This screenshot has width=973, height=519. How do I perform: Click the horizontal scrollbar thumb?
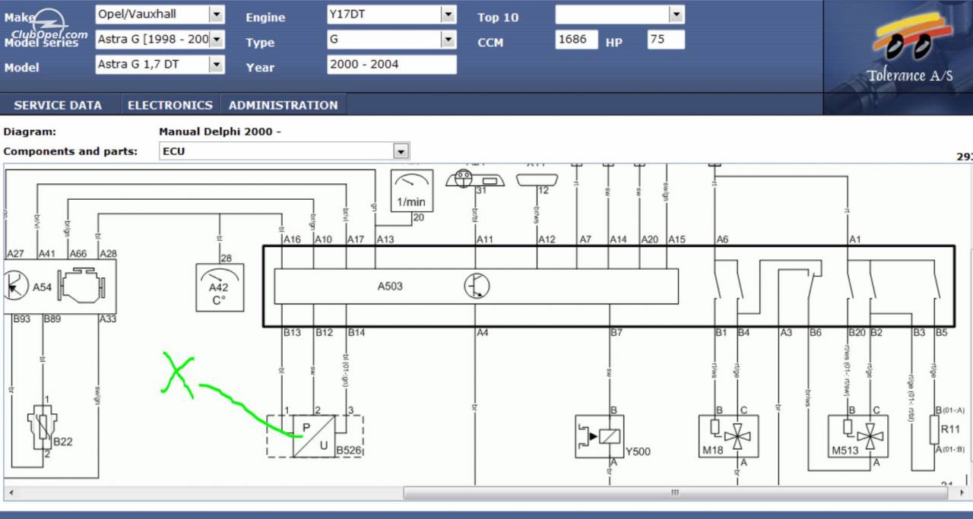(x=675, y=492)
